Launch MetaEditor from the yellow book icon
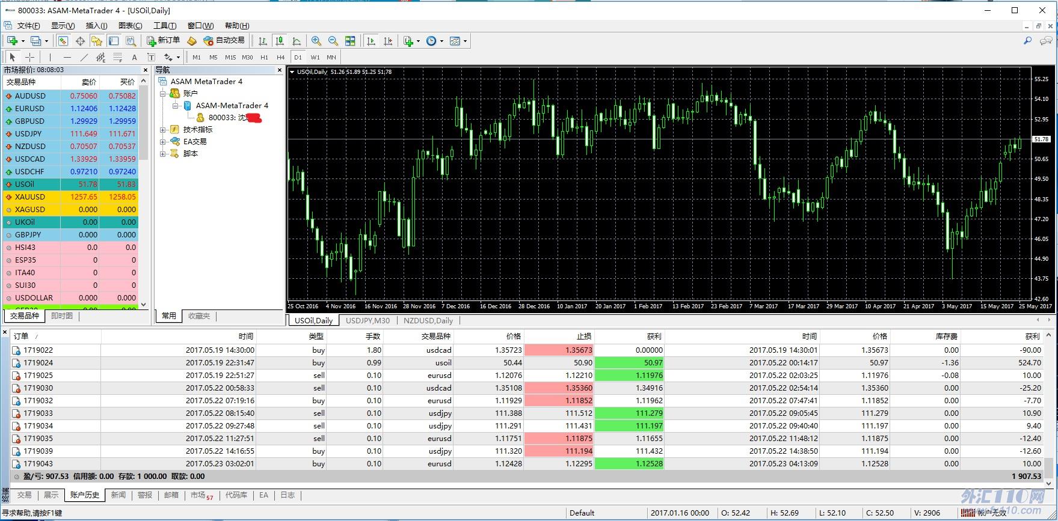Viewport: 1058px width, 521px height. tap(192, 41)
